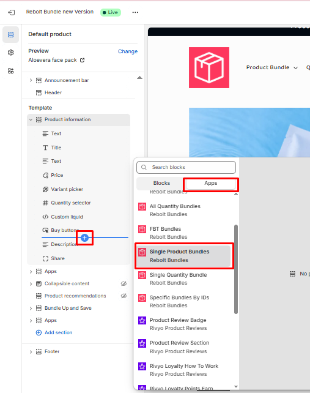Open Aloevera face pack external link icon
This screenshot has width=310, height=393.
(x=82, y=60)
